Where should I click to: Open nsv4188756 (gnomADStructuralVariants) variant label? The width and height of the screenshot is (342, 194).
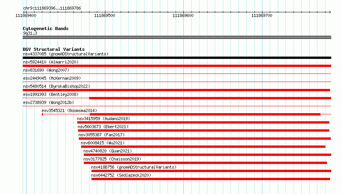click(134, 167)
